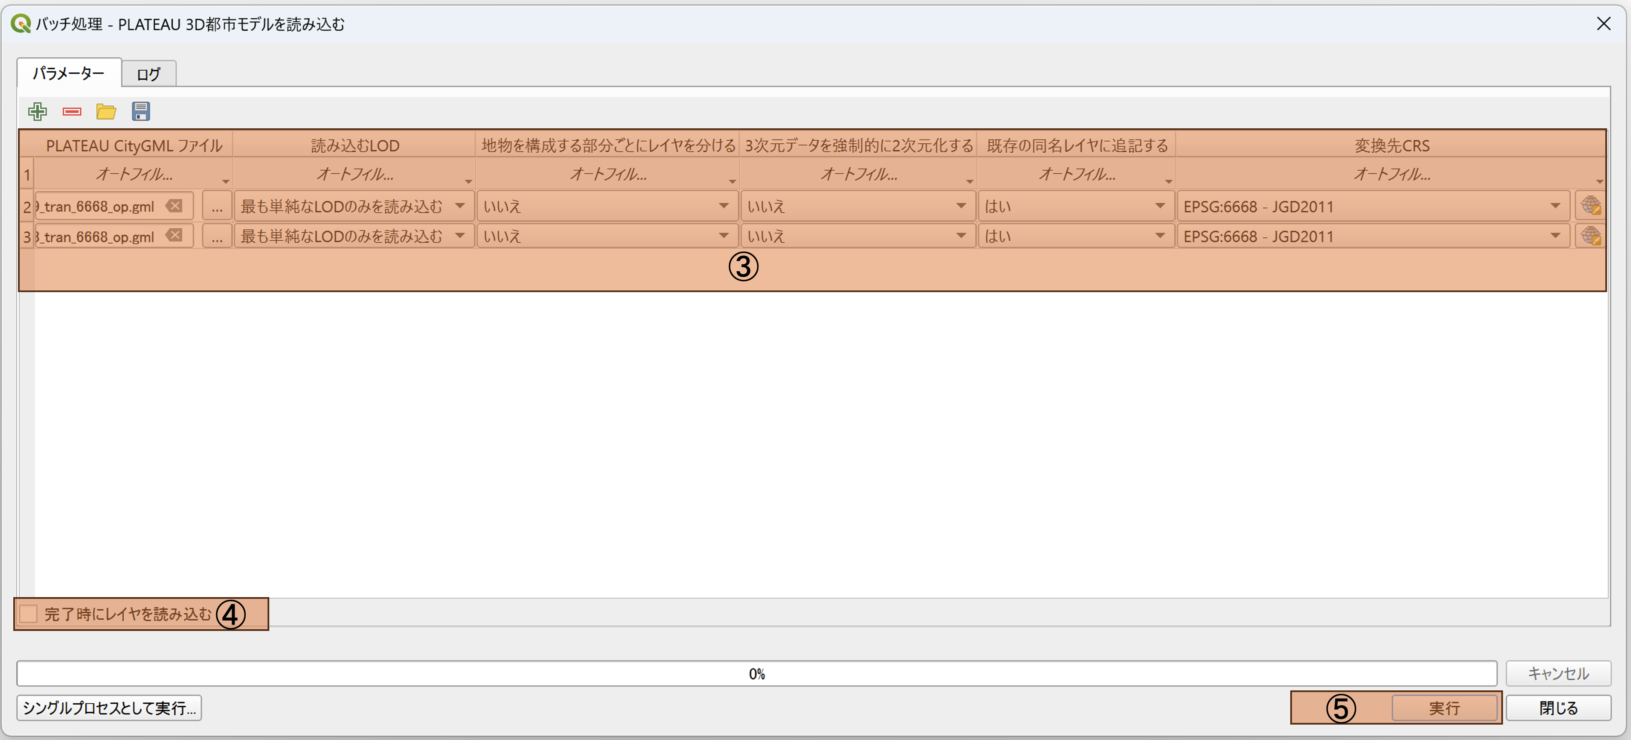Expand the force-2D いいえ dropdown in row 2
The height and width of the screenshot is (740, 1631).
pyautogui.click(x=858, y=206)
